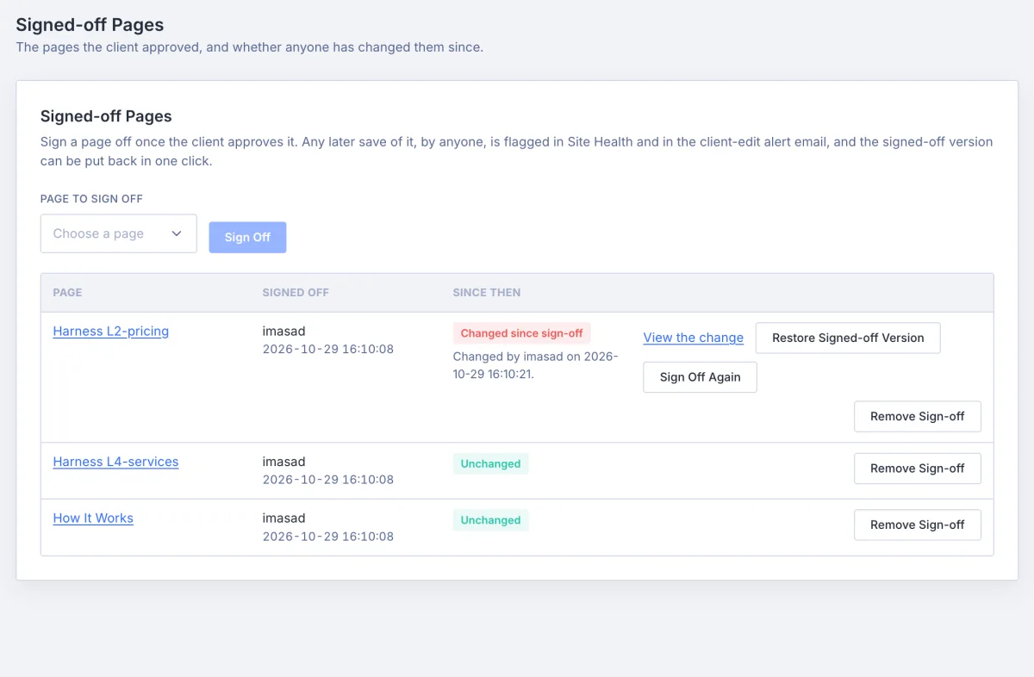Remove sign-off for Harness L2-pricing
Screen dimensions: 1034x677
(918, 416)
